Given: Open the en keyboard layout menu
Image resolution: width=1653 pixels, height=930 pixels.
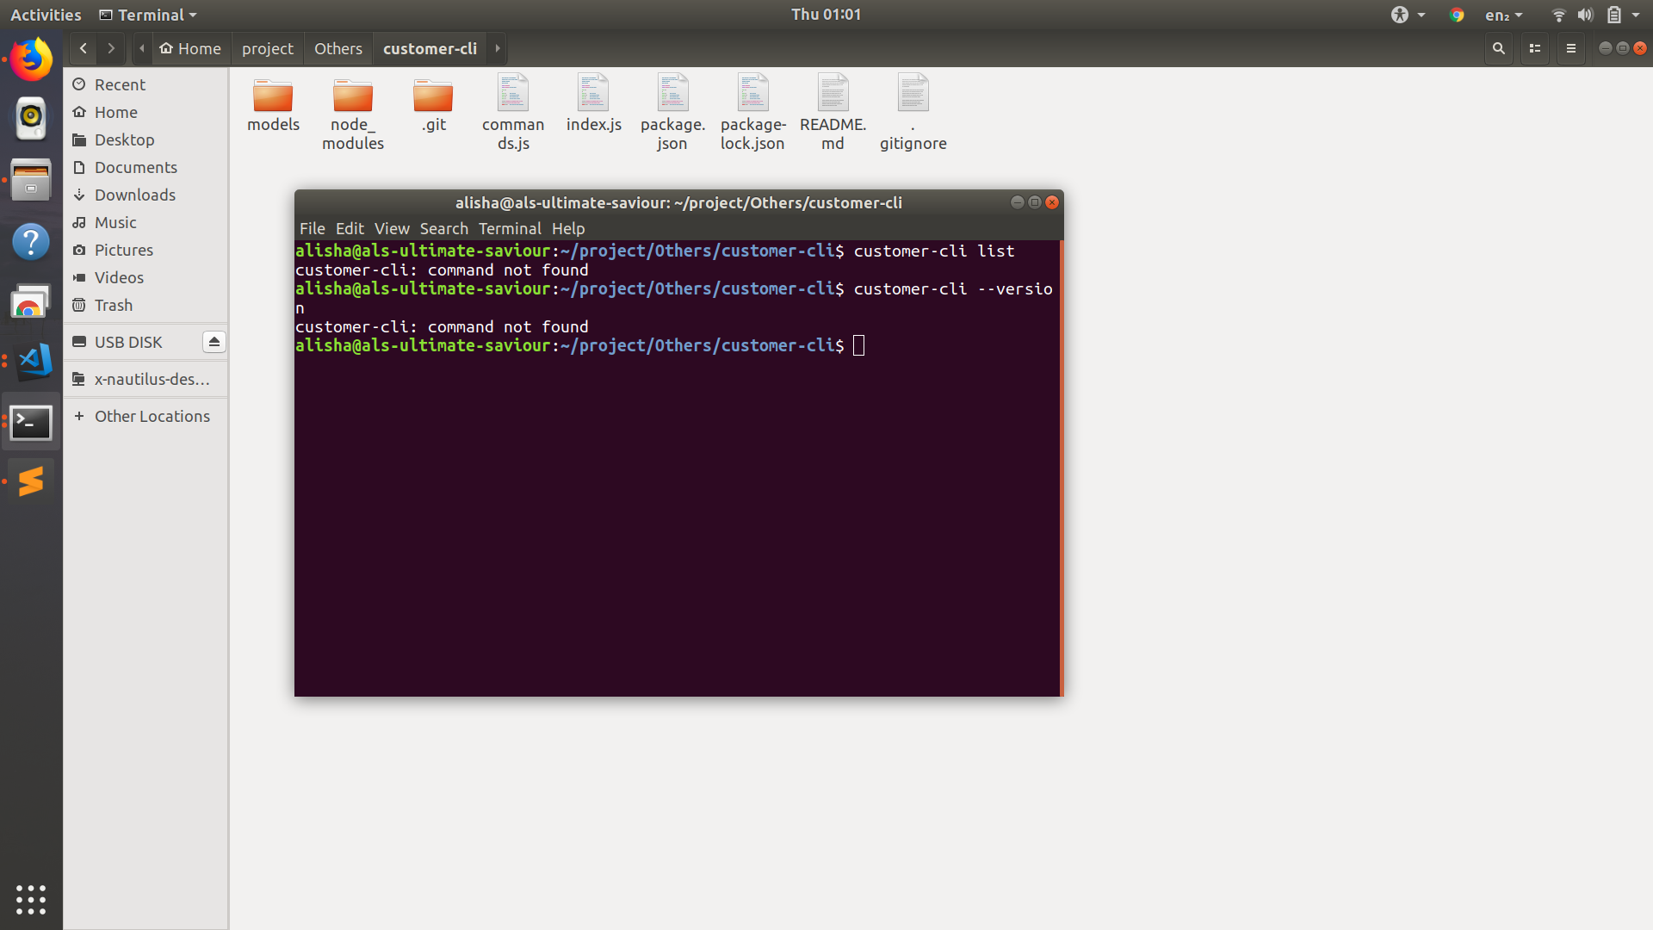Looking at the screenshot, I should coord(1503,15).
